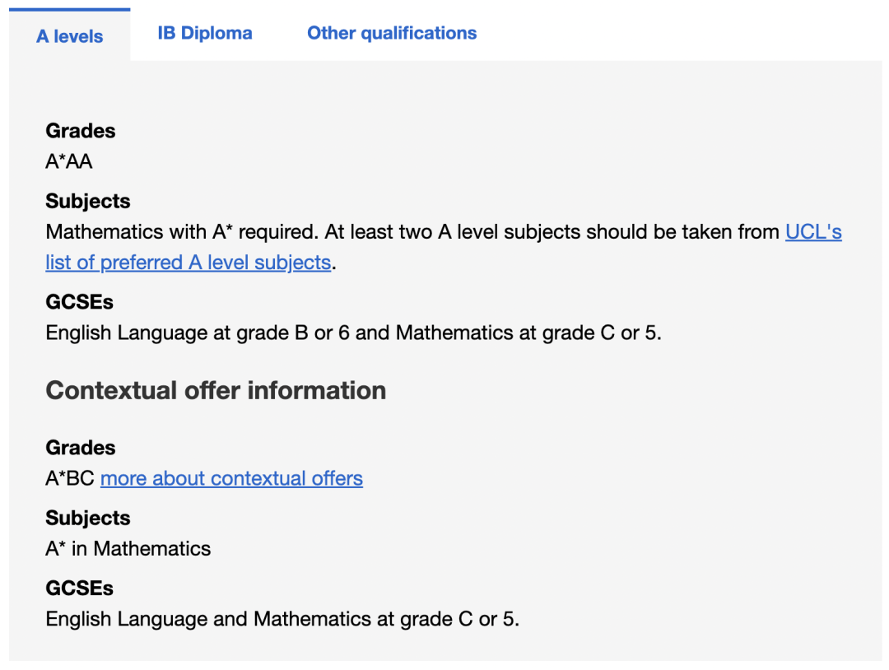Click the Grades heading under Contextual offer information

point(81,448)
